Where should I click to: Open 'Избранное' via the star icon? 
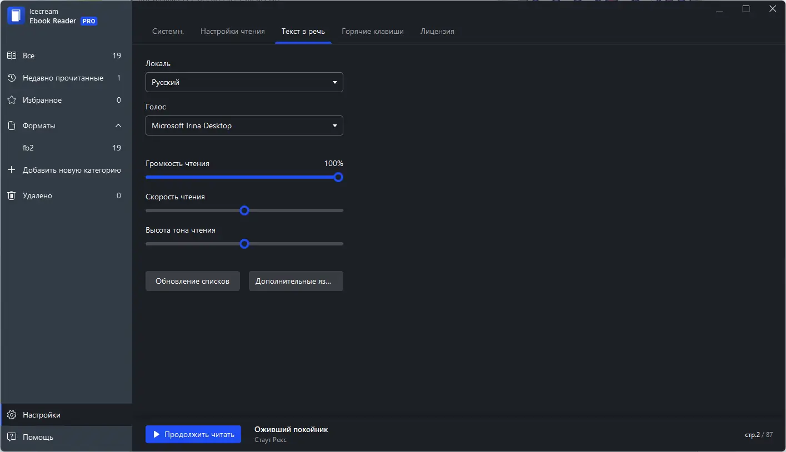pyautogui.click(x=11, y=101)
